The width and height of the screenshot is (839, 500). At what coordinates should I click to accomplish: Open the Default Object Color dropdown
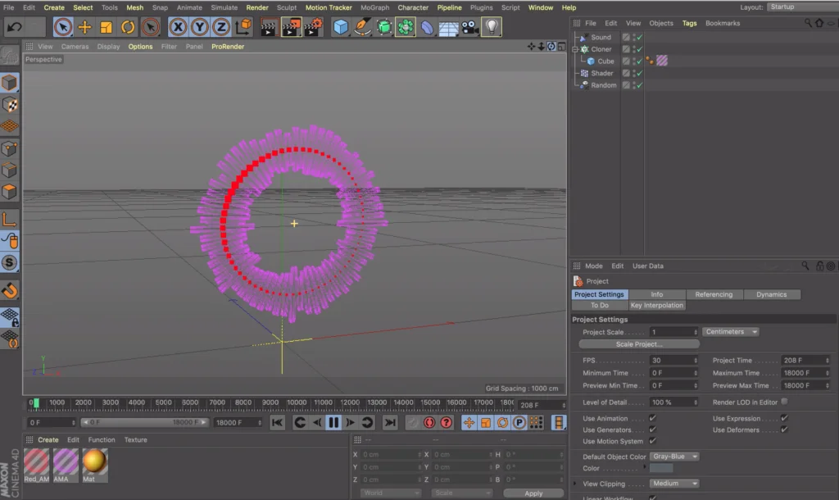pos(674,457)
